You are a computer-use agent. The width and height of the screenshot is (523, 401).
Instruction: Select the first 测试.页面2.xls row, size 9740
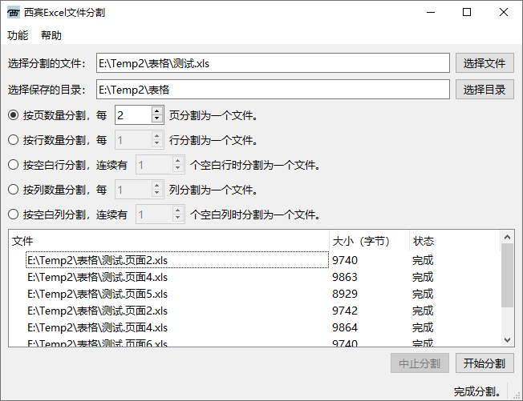pyautogui.click(x=254, y=260)
